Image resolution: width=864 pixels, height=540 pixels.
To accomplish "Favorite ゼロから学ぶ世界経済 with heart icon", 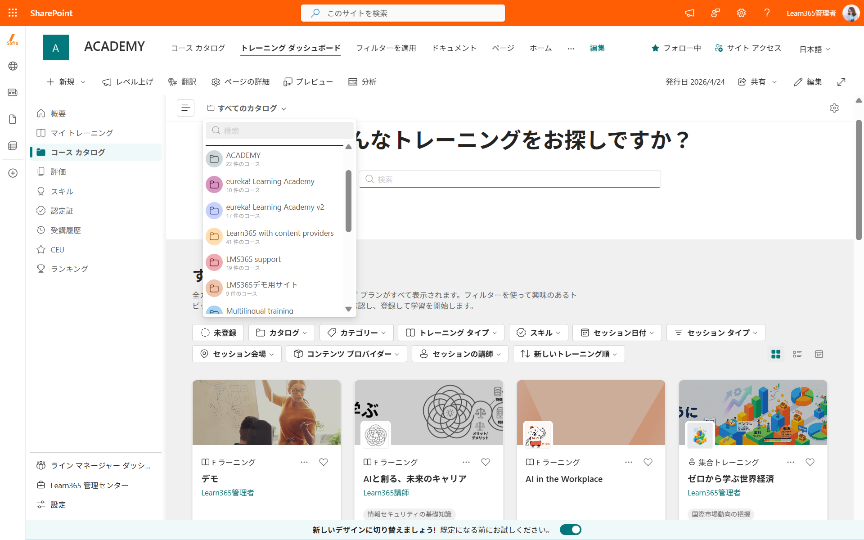I will 810,462.
